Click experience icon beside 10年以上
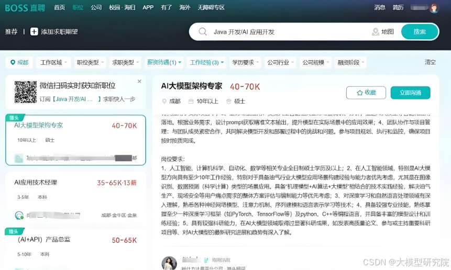Image resolution: width=451 pixels, height=270 pixels. point(191,101)
